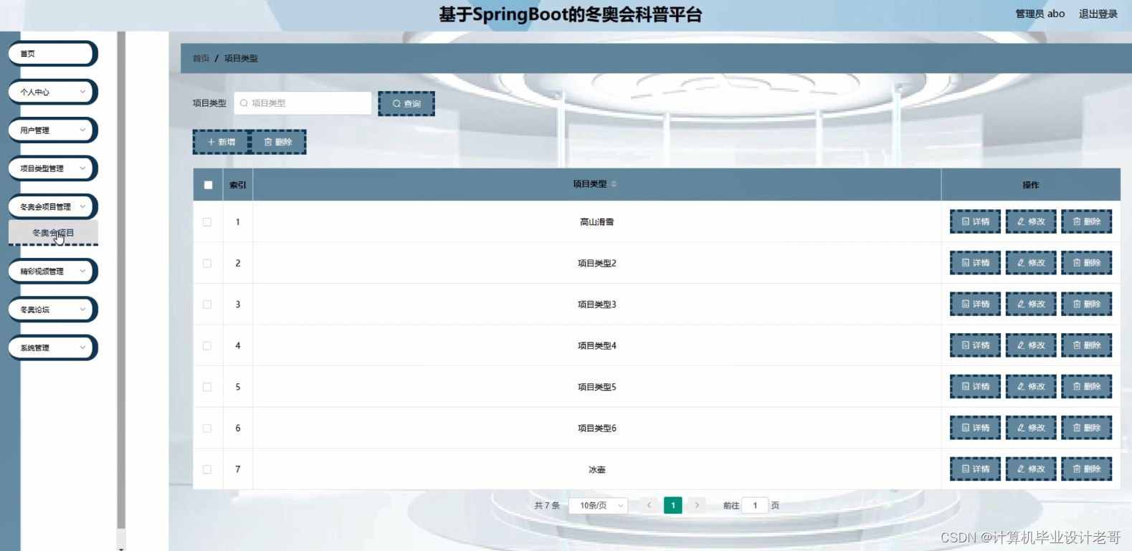Screen dimensions: 1132x551
Task: Open the 冬奥会项目 submenu item
Action: pyautogui.click(x=53, y=233)
